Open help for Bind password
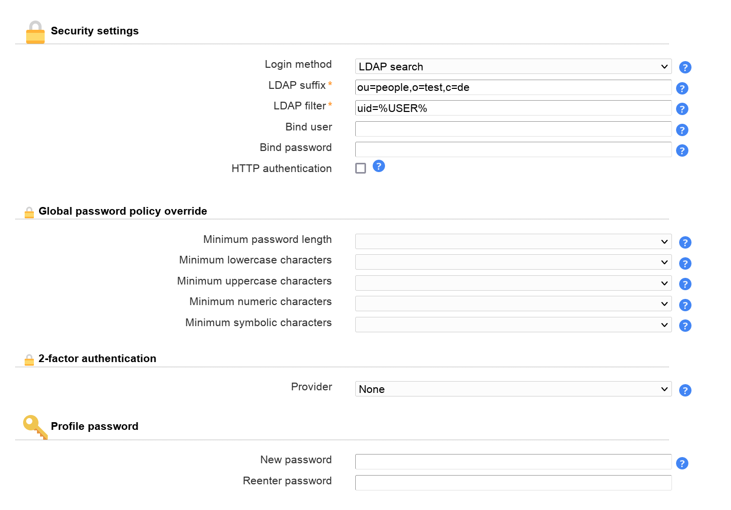 pyautogui.click(x=682, y=150)
